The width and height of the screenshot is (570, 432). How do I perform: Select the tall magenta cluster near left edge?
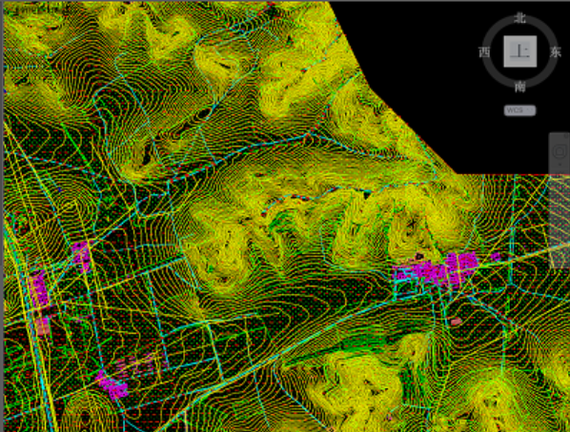point(39,288)
